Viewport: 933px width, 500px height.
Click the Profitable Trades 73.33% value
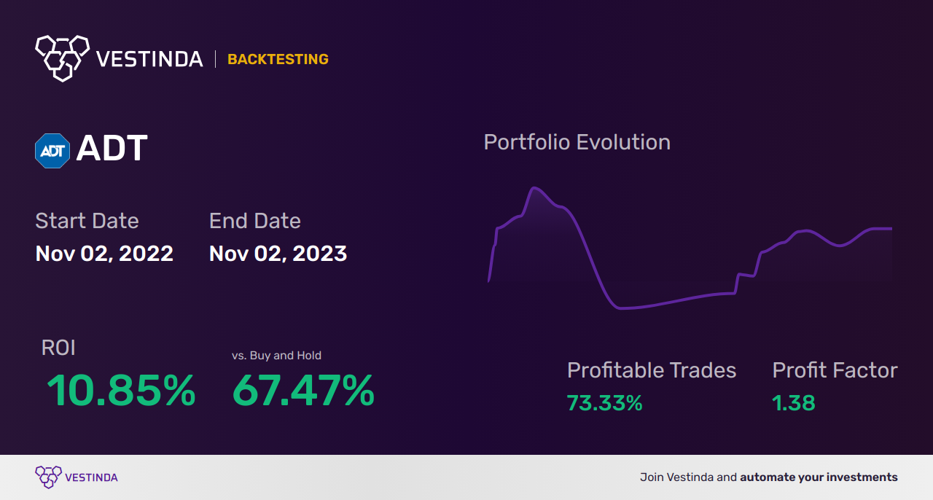pyautogui.click(x=604, y=403)
